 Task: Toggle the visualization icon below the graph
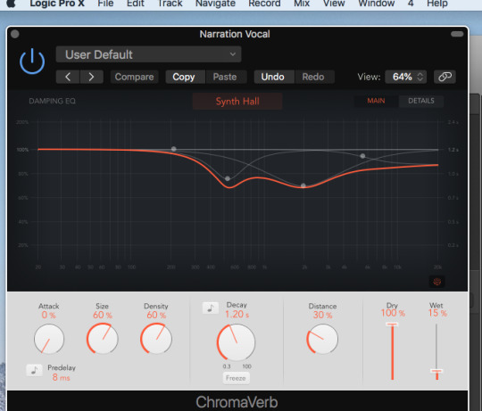436,282
